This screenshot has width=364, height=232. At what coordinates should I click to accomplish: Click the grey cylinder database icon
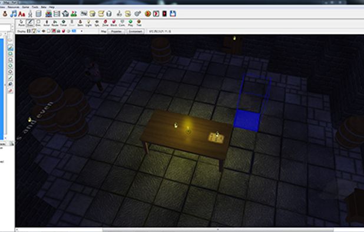click(x=38, y=14)
